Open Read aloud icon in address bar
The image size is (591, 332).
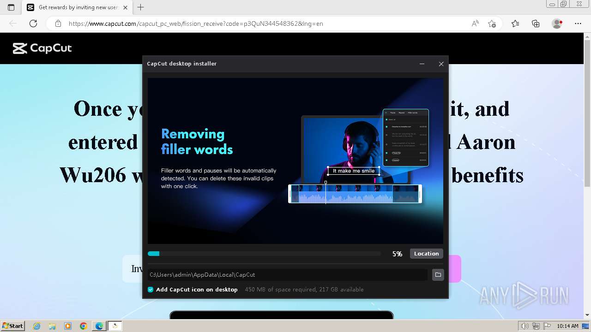click(x=475, y=24)
